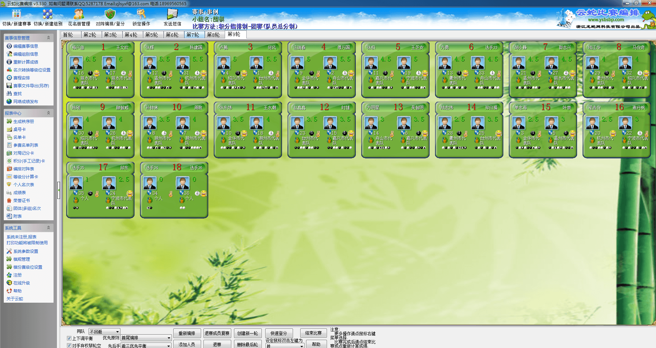Click the 重新编排 button

click(187, 333)
